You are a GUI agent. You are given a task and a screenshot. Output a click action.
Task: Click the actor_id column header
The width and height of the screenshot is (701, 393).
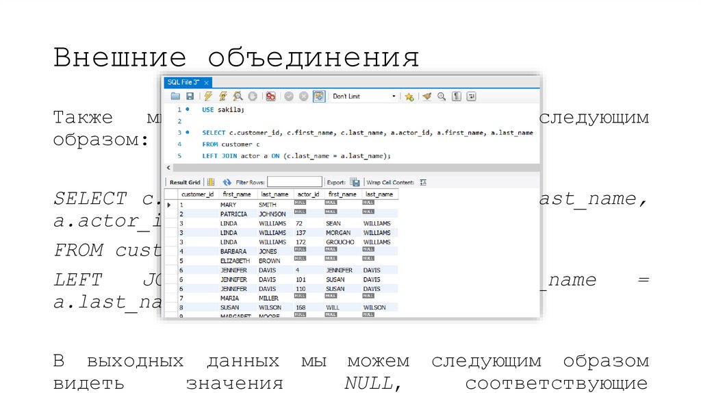point(308,194)
